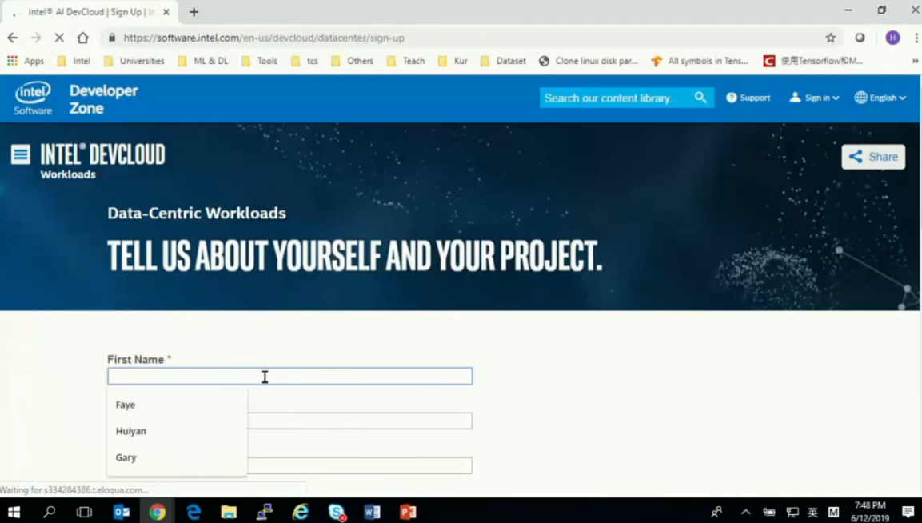The image size is (922, 523).
Task: Open the Support link
Action: click(748, 98)
